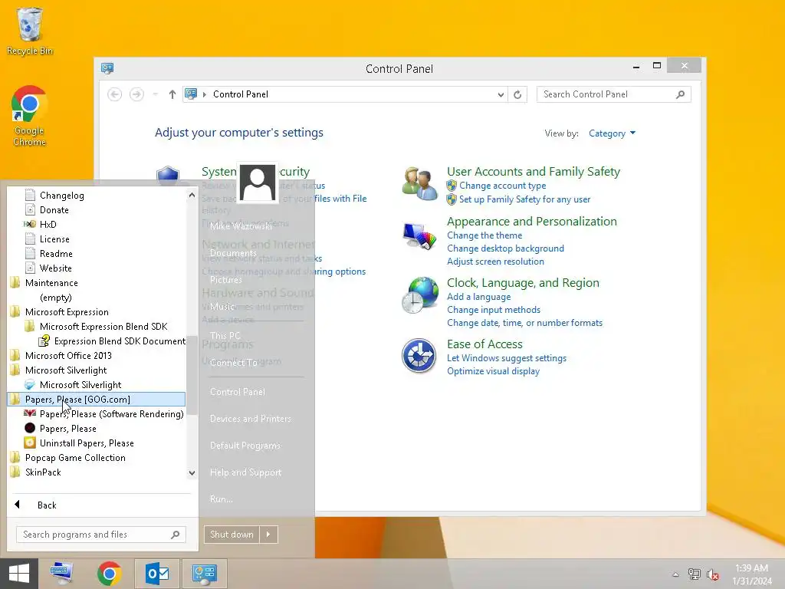Open Outlook from the taskbar
Image resolution: width=785 pixels, height=589 pixels.
pos(157,574)
